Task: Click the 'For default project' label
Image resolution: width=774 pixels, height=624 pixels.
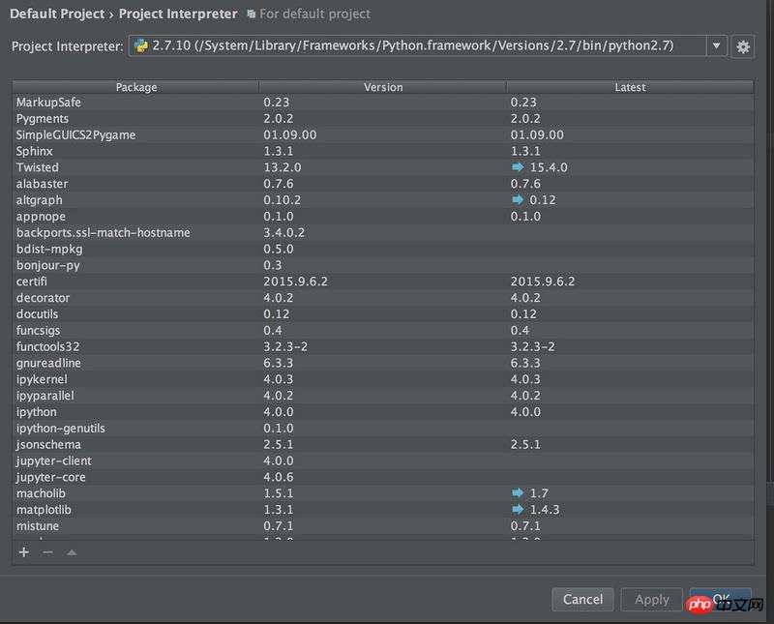Action: 315,14
